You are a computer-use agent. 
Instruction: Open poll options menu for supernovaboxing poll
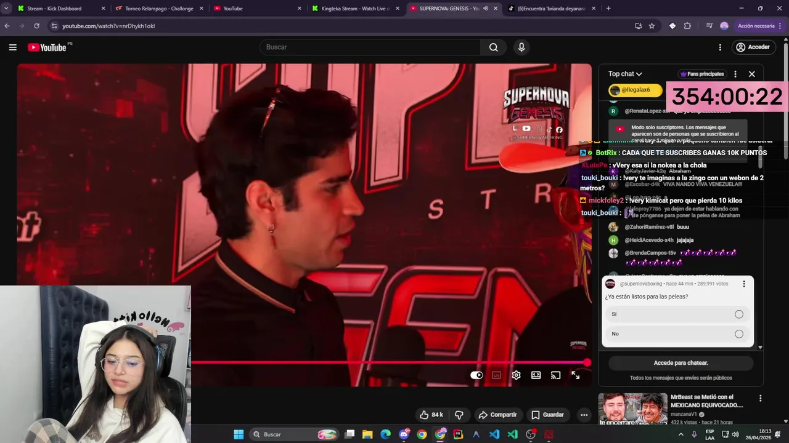point(744,284)
